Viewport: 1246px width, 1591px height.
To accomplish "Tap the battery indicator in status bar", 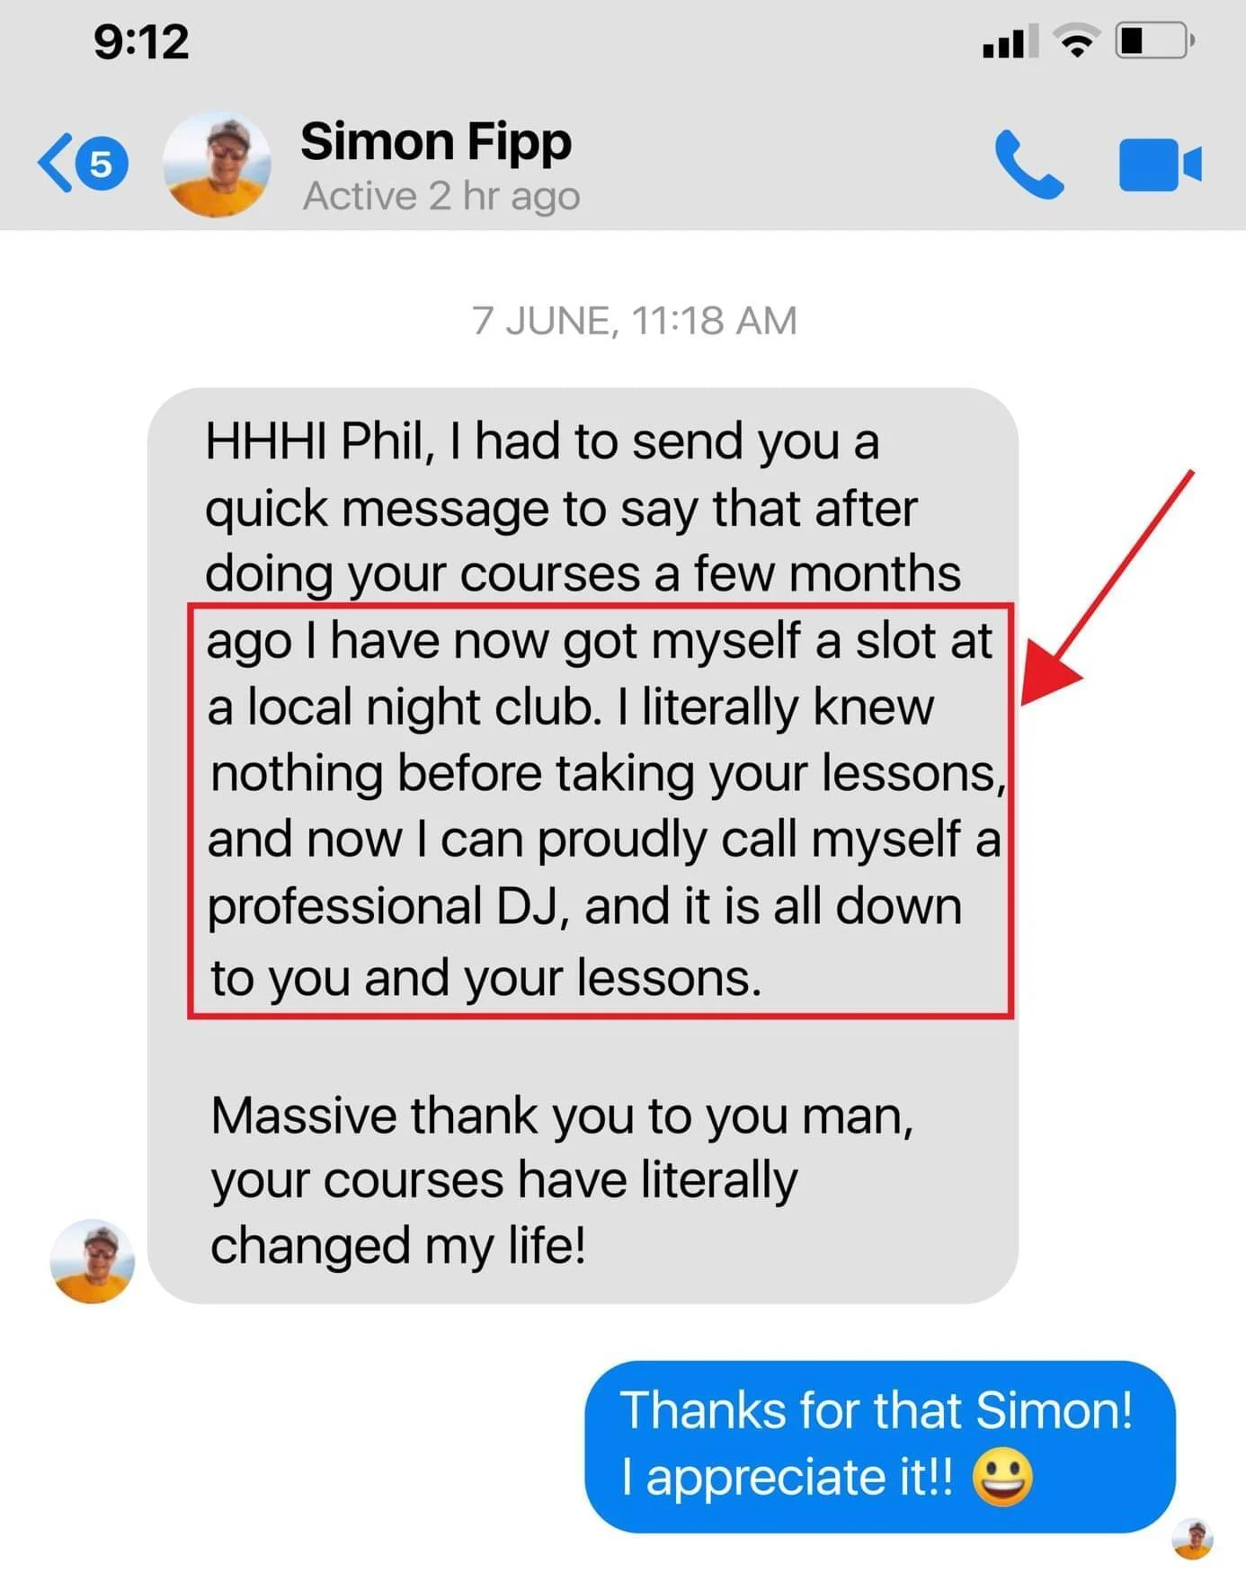I will pos(1155,40).
